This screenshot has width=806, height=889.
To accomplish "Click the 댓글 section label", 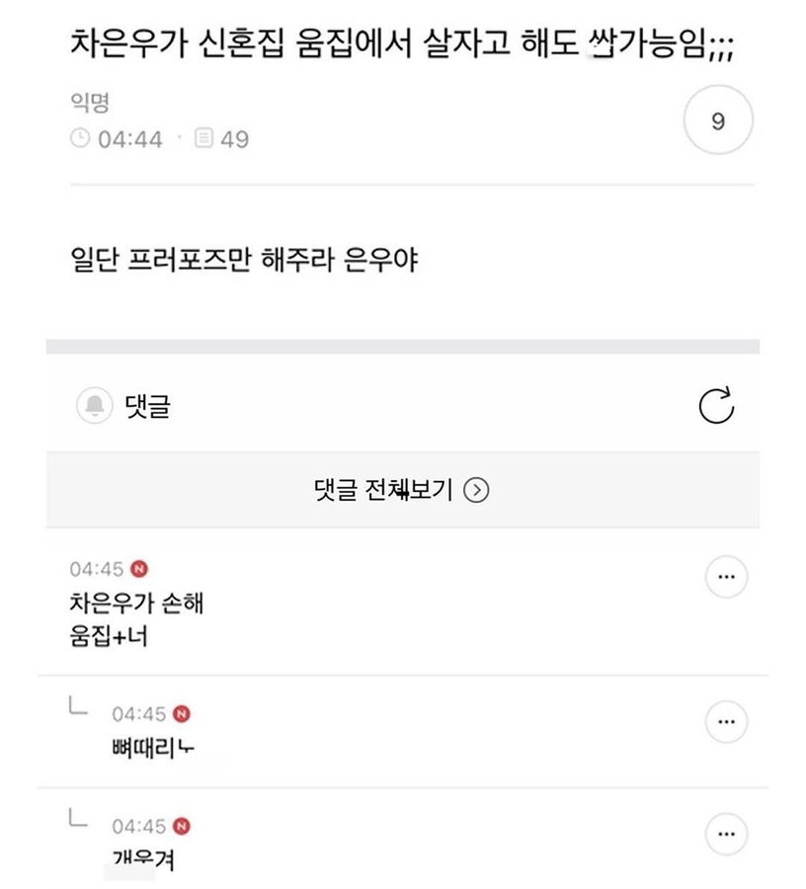I will coord(148,406).
